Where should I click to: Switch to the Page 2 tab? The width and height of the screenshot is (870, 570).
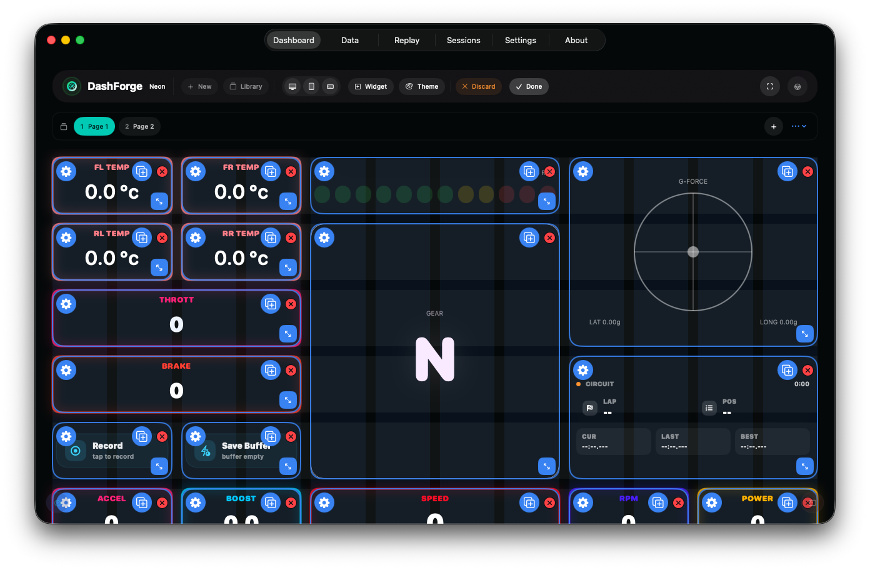click(139, 126)
